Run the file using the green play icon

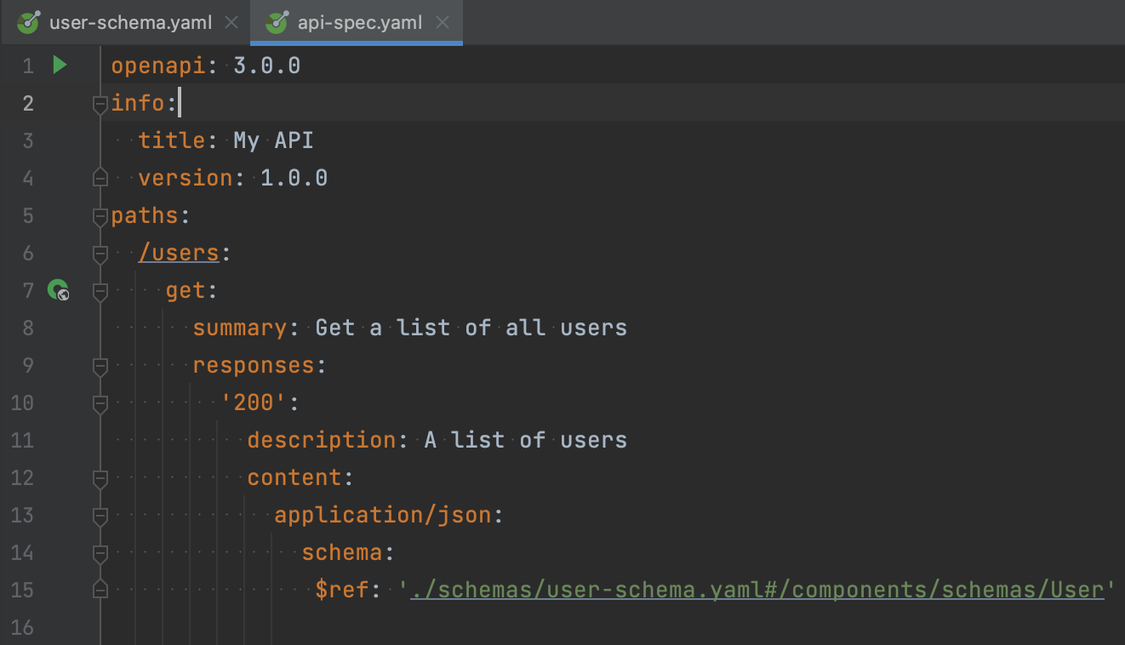pos(58,65)
